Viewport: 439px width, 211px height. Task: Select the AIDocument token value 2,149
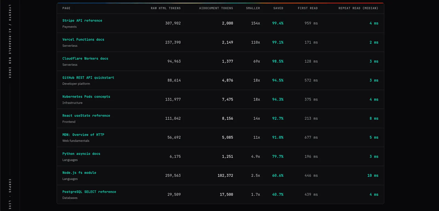pos(227,42)
